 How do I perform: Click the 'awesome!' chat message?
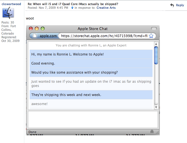[91, 104]
